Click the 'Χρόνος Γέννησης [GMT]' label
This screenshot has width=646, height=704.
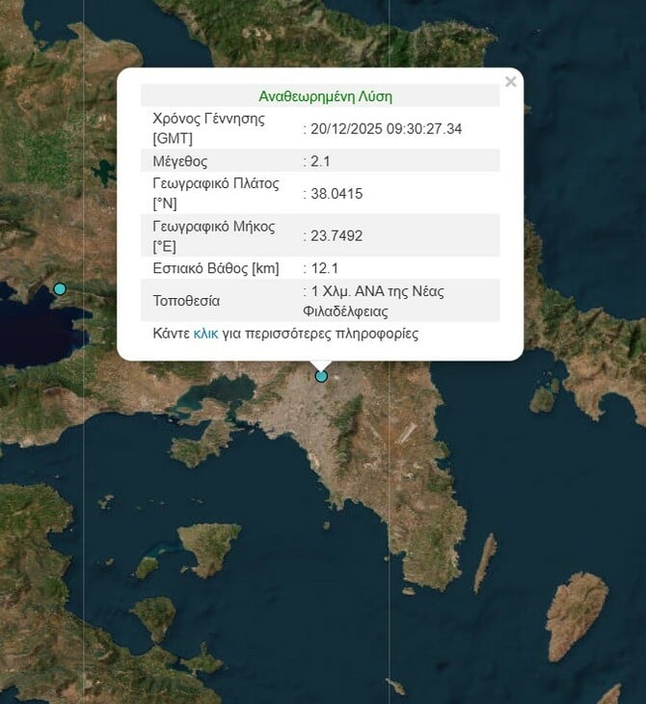(x=209, y=128)
